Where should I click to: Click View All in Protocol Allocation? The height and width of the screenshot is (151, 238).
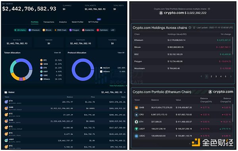(121, 53)
